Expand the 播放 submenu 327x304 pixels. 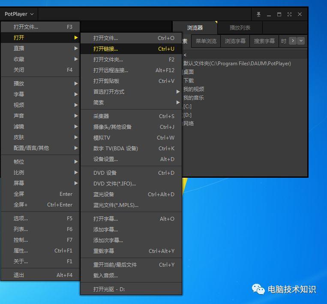pyautogui.click(x=40, y=84)
